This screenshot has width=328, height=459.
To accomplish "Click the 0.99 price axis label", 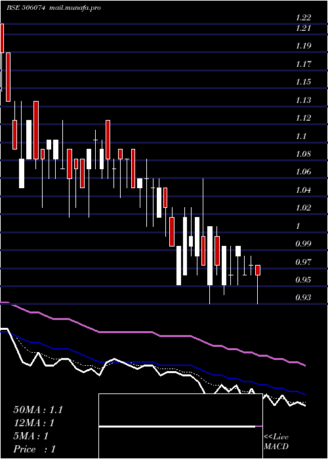I will (303, 244).
